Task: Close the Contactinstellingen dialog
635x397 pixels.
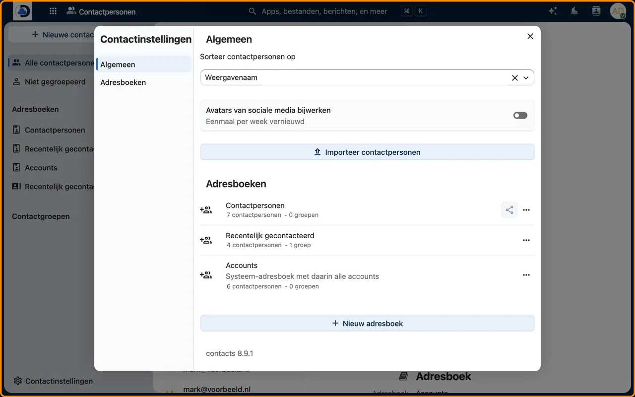Action: tap(530, 36)
